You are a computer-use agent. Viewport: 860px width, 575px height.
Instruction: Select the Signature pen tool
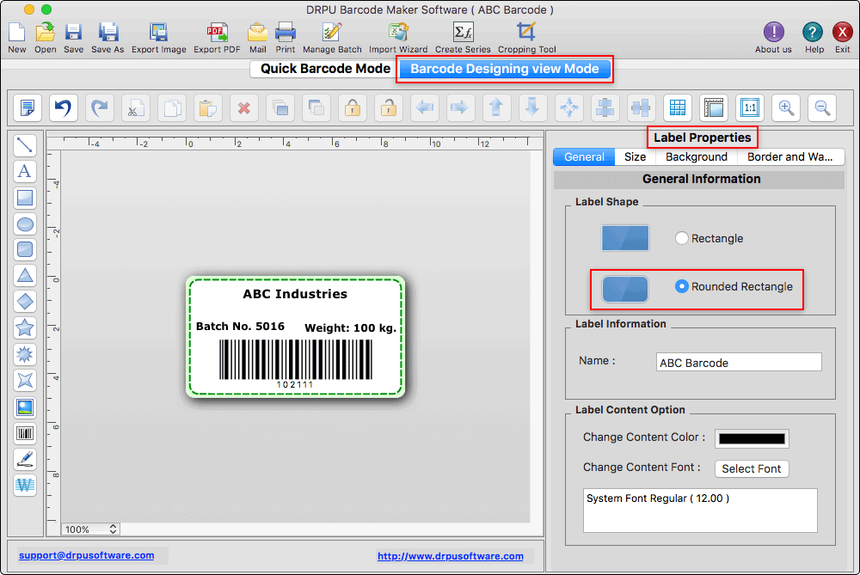(x=25, y=459)
